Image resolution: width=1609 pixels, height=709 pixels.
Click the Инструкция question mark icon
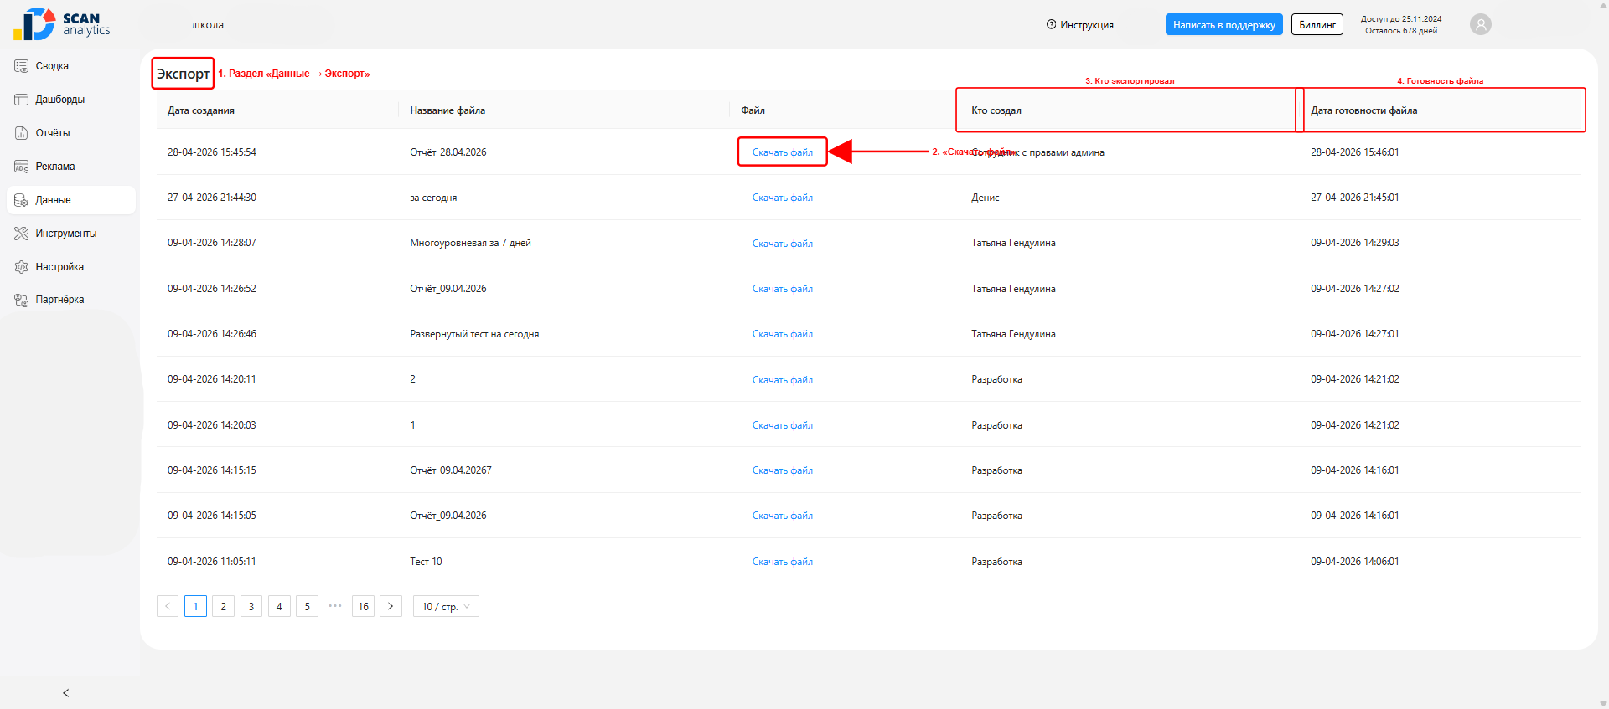[1051, 24]
